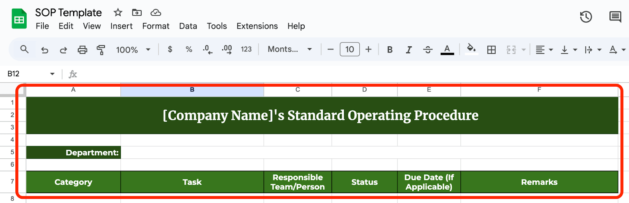Open the Extensions menu
Screen dimensions: 629x203
[257, 26]
